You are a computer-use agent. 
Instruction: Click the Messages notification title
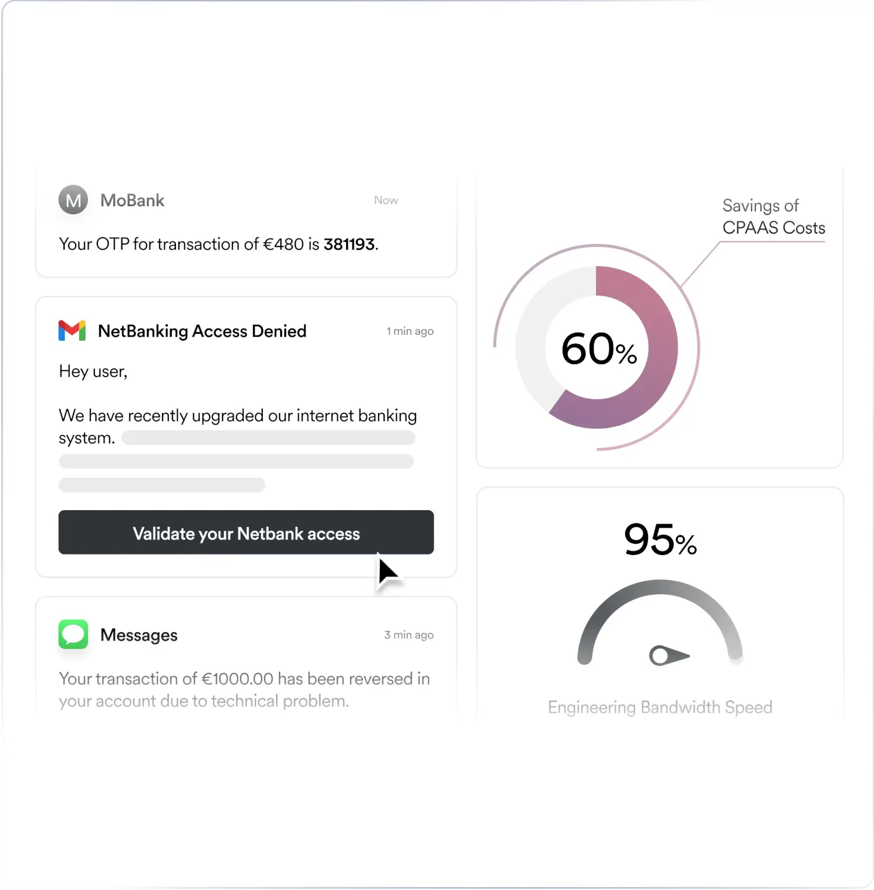coord(139,635)
